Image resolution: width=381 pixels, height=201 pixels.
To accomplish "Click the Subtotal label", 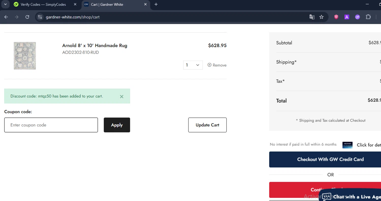I will (x=284, y=43).
